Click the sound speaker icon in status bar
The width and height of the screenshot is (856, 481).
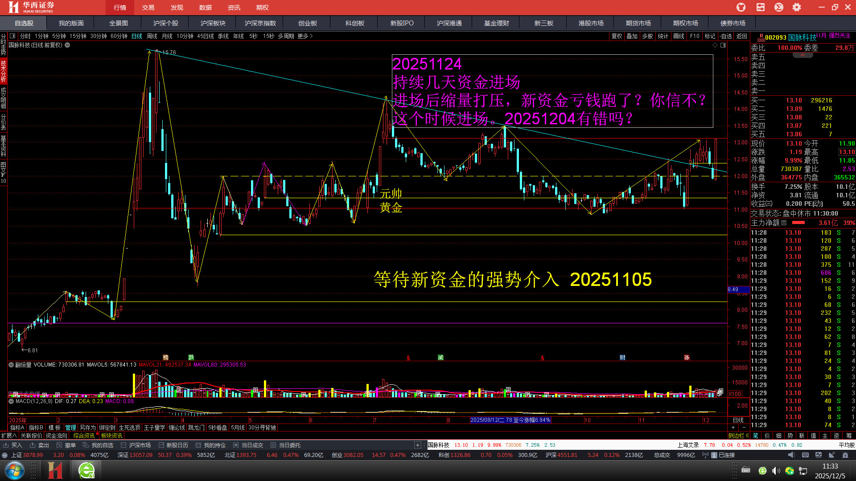tap(791, 455)
